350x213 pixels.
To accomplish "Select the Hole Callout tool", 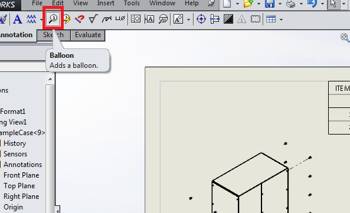I will 120,19.
